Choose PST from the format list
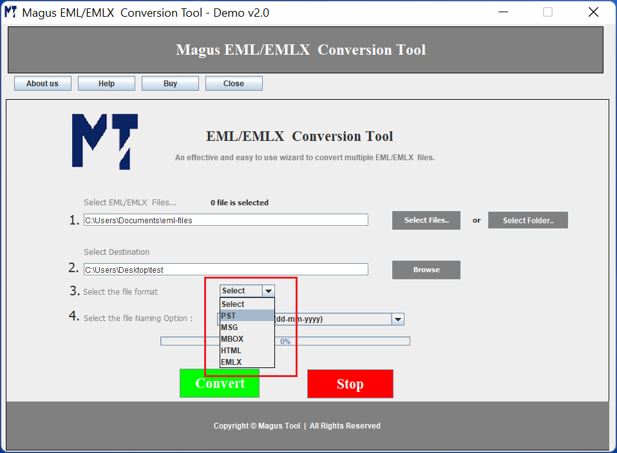 coord(247,315)
